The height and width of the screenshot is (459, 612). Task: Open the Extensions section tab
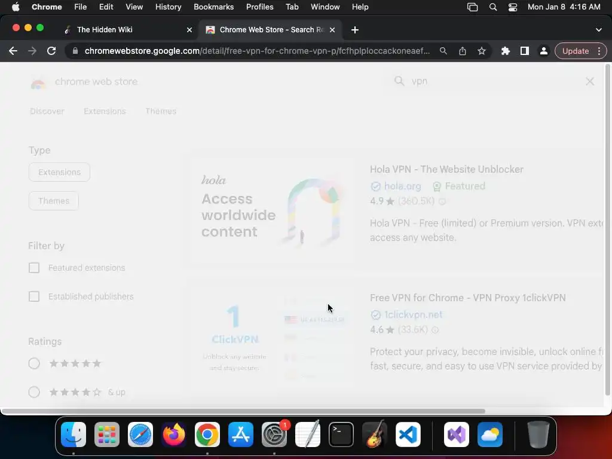105,111
